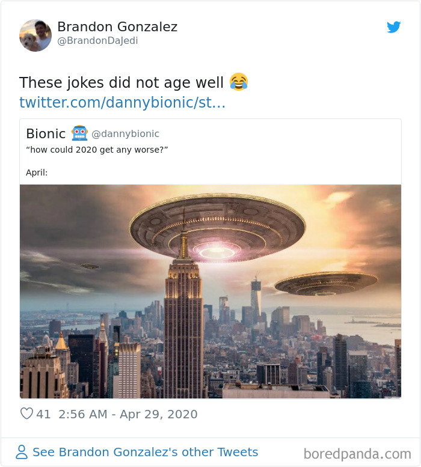Open the @dannybionic handle
The width and height of the screenshot is (421, 467).
[125, 133]
